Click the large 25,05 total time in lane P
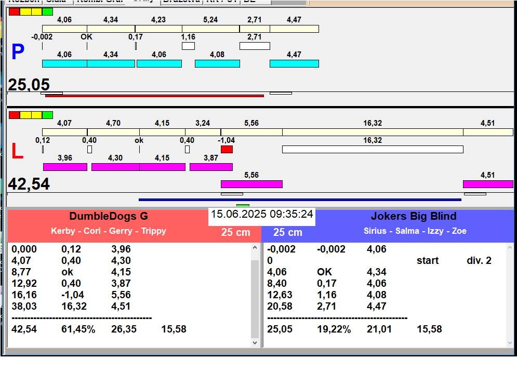517x372 pixels. (29, 85)
